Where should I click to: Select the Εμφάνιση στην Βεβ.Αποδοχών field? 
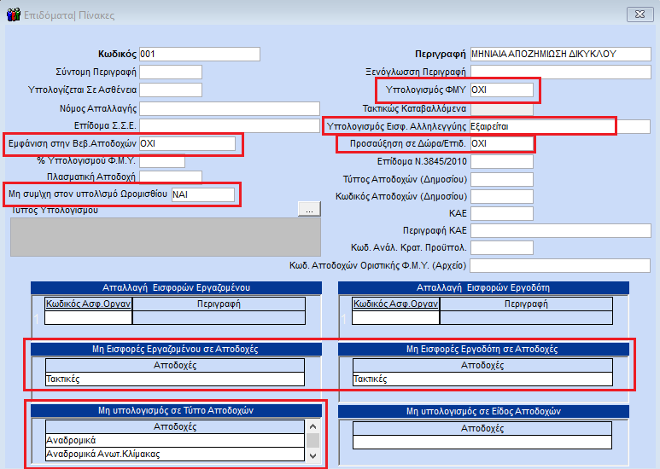click(186, 143)
